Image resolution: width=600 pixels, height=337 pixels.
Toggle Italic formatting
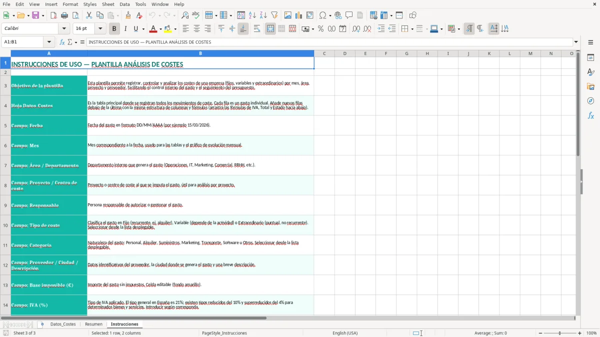(125, 29)
